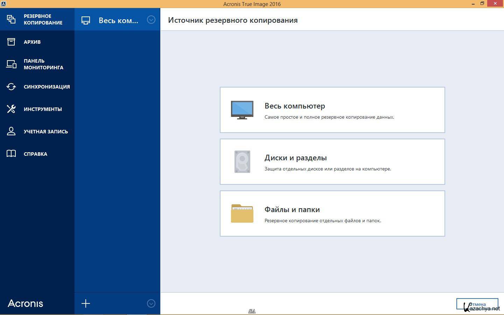Click the Отмена cancel button
Screen dimensions: 504x315
tap(477, 304)
